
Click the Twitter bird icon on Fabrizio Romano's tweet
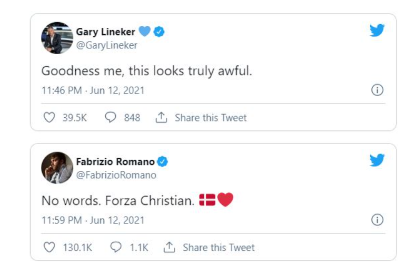[x=377, y=160]
